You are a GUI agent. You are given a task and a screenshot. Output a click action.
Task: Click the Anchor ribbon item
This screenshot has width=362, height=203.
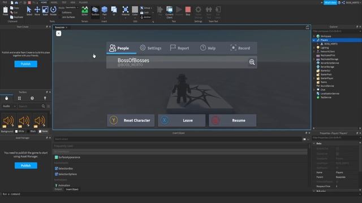coord(145,17)
